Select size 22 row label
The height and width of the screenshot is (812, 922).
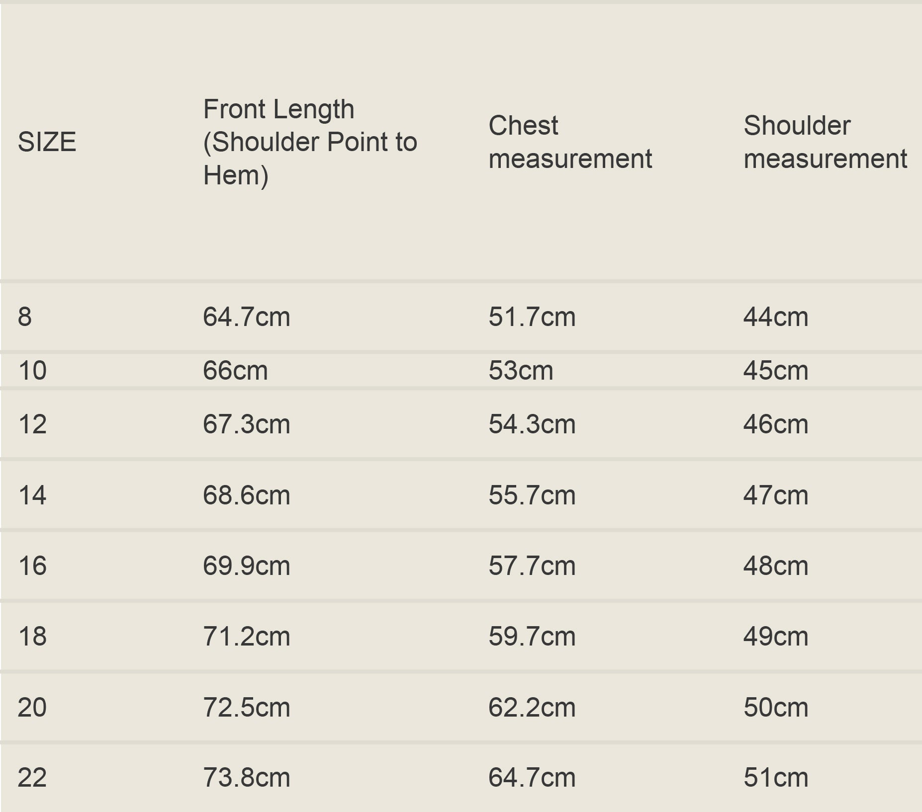pos(32,778)
